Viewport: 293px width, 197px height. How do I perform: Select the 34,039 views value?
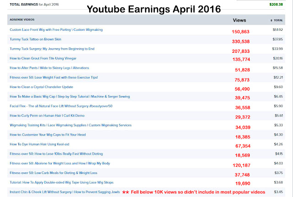click(x=243, y=128)
